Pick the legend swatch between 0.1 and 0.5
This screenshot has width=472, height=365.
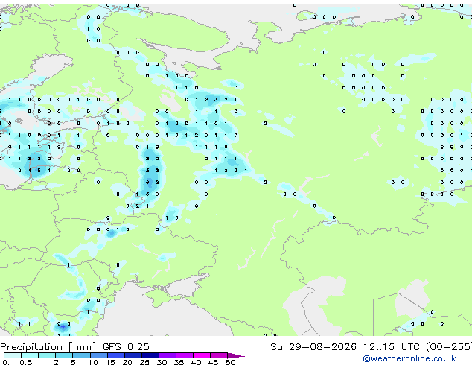tap(13, 355)
